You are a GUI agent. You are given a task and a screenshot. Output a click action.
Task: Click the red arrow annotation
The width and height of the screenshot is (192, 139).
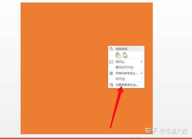[117, 107]
